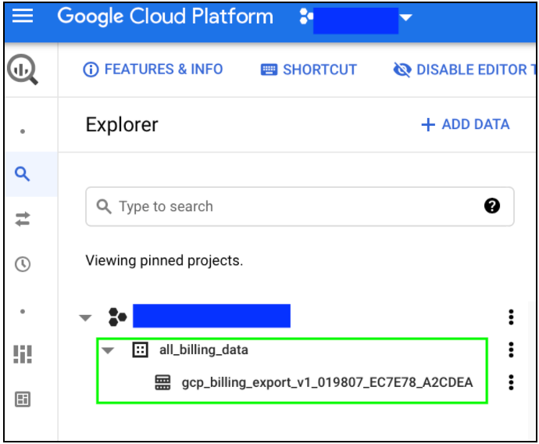Open the sidebar table layout icon at bottom

[23, 399]
